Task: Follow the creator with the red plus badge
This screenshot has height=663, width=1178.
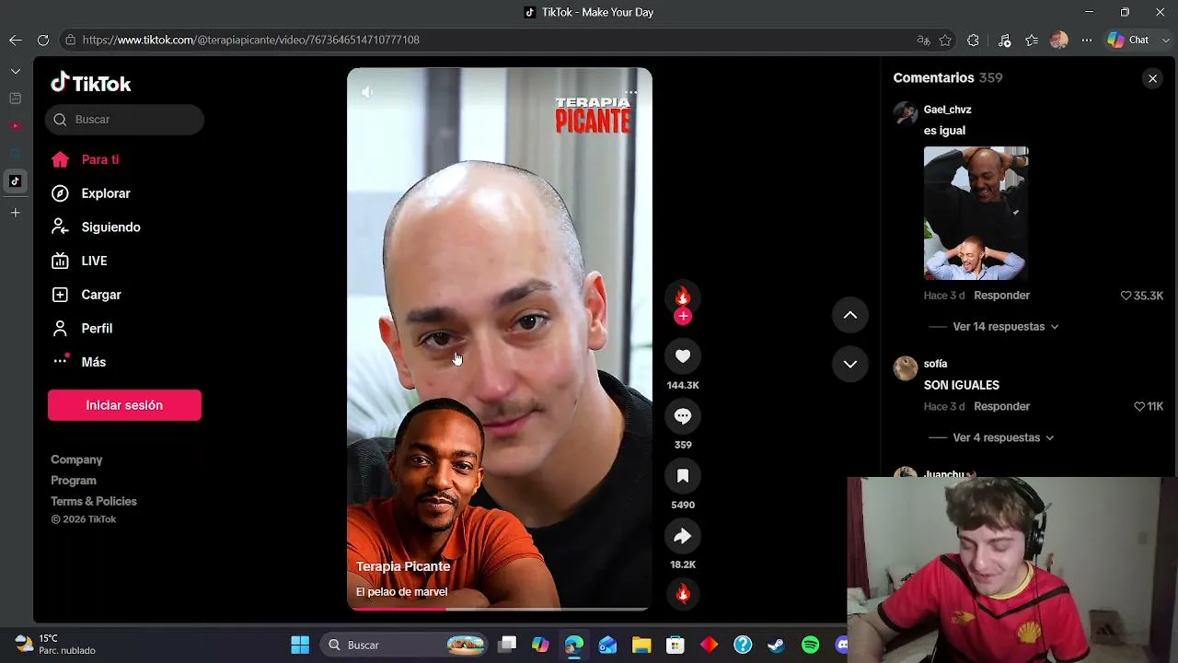Action: (x=683, y=317)
